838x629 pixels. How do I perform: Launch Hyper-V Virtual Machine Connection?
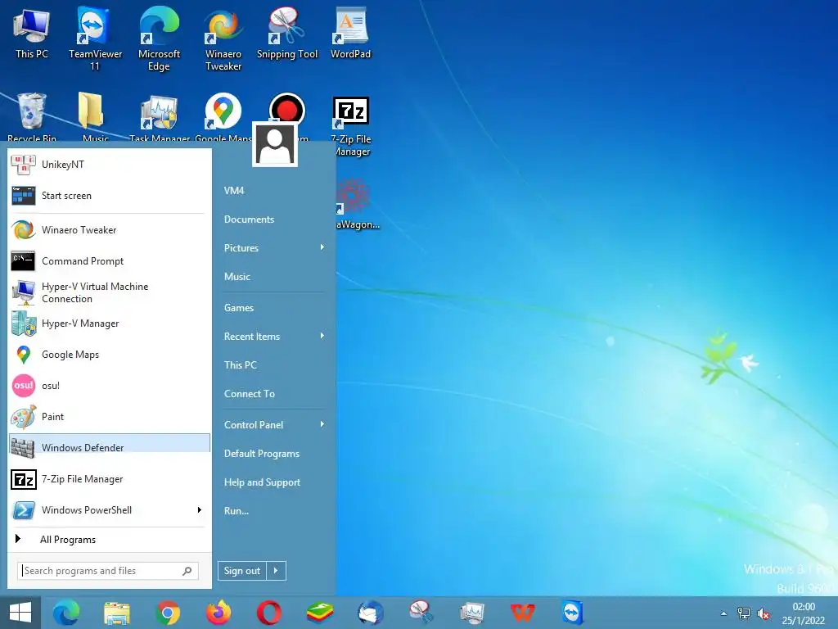tap(110, 292)
